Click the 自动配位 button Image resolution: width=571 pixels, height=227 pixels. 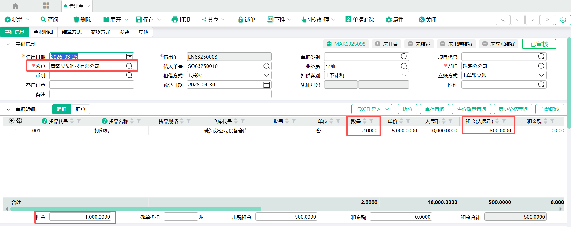[550, 109]
